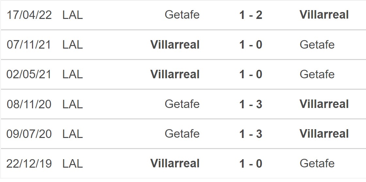Select Getafe in the 07/11/21 row
Image resolution: width=366 pixels, height=182 pixels.
click(317, 45)
